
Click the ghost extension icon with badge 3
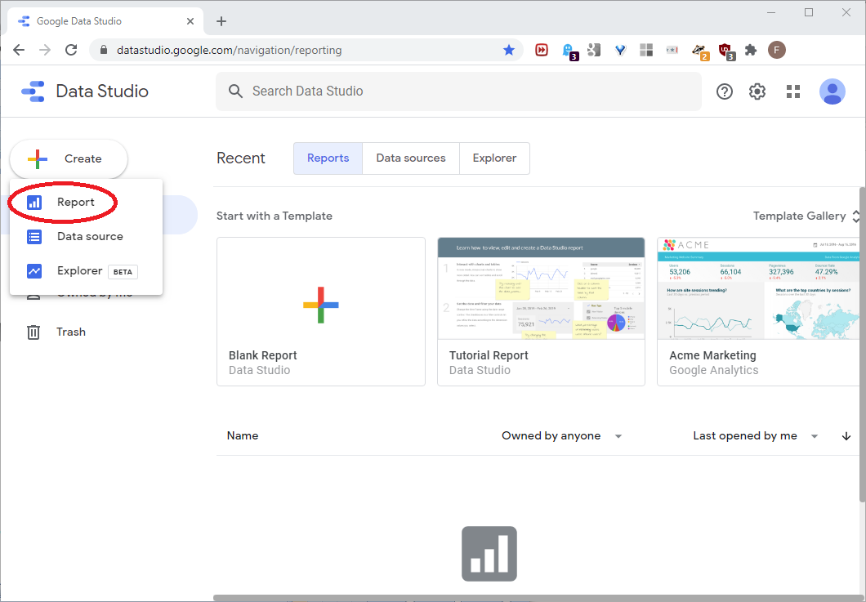[x=569, y=51]
